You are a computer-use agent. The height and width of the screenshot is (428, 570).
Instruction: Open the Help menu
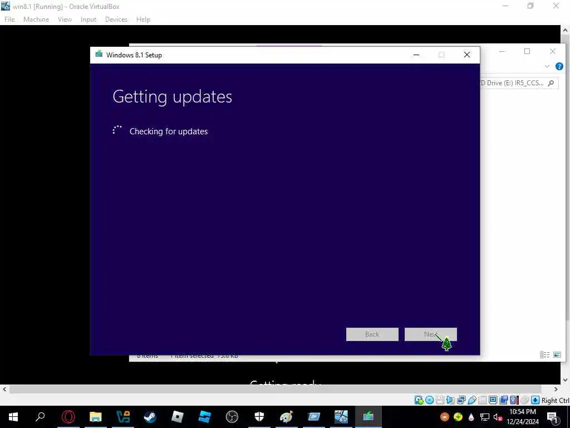point(143,20)
